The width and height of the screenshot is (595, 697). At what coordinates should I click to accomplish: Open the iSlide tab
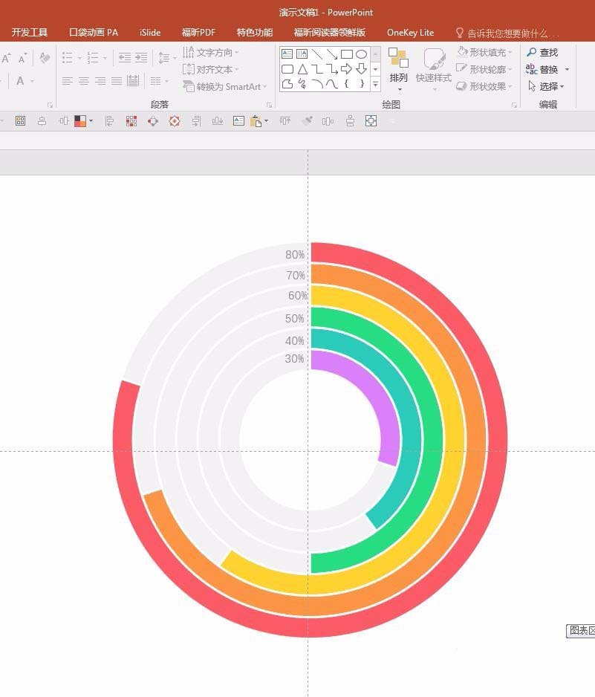tap(150, 33)
